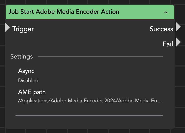Click the Trigger port label
This screenshot has width=185, height=133.
(x=23, y=29)
